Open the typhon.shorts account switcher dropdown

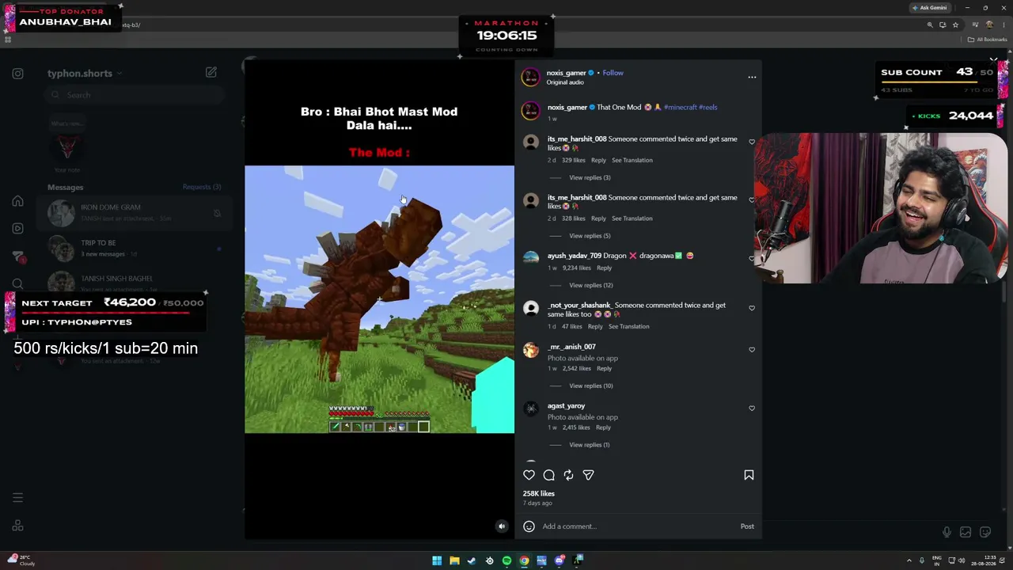point(85,74)
